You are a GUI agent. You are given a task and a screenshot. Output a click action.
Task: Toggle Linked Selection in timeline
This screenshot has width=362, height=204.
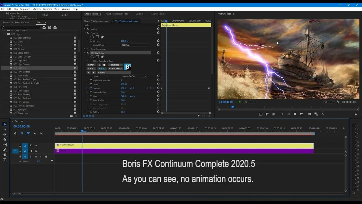28,133
